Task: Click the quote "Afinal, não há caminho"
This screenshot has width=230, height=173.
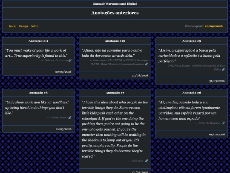Action: (112, 53)
